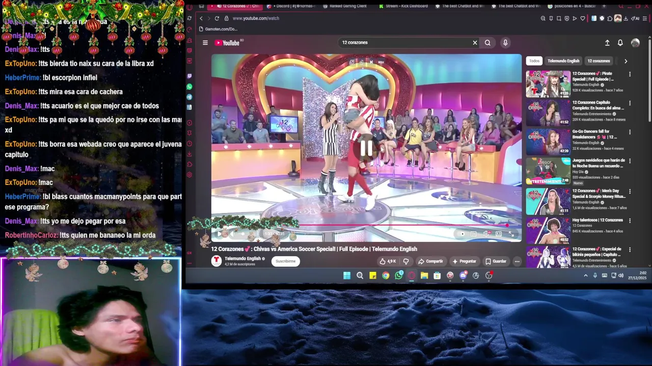This screenshot has width=652, height=366.
Task: Click the YouTube search magnifier button
Action: point(487,43)
